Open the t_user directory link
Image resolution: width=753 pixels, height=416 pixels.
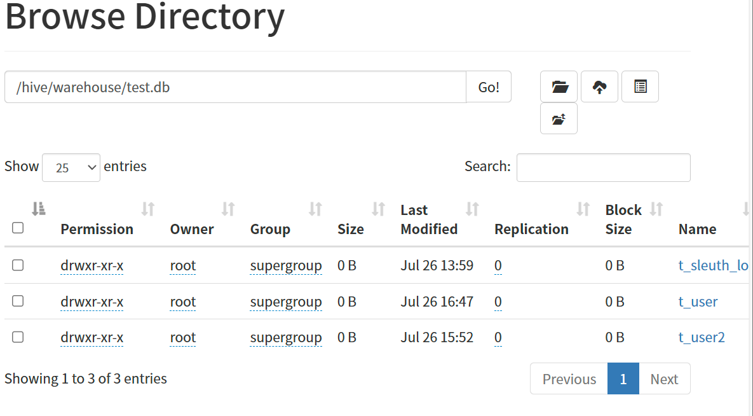pos(698,302)
